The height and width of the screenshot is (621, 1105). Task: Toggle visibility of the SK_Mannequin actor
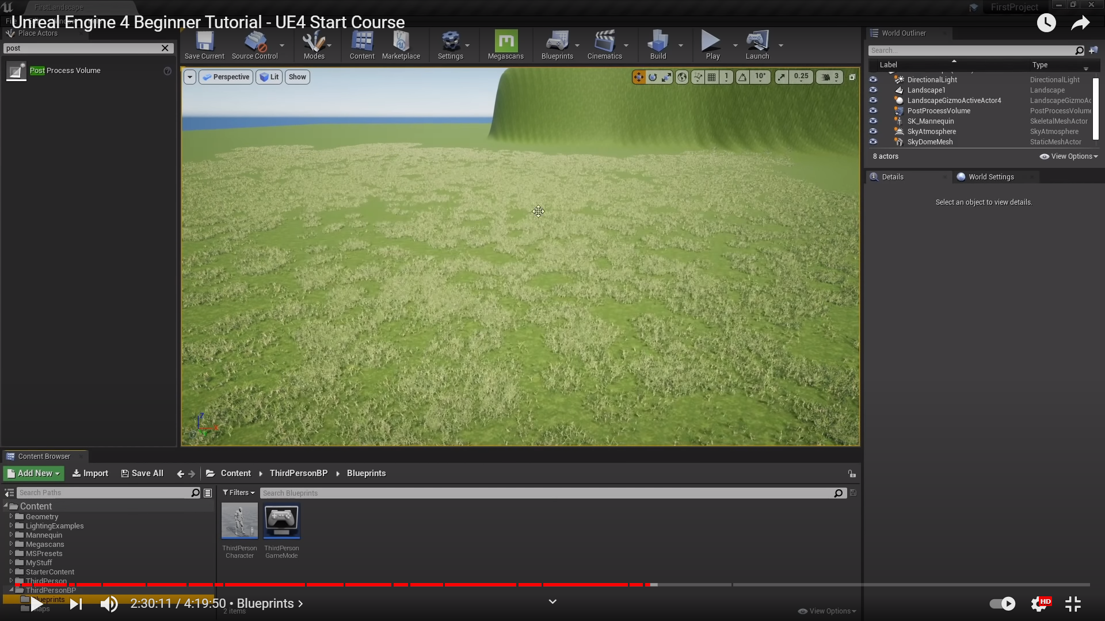[873, 121]
